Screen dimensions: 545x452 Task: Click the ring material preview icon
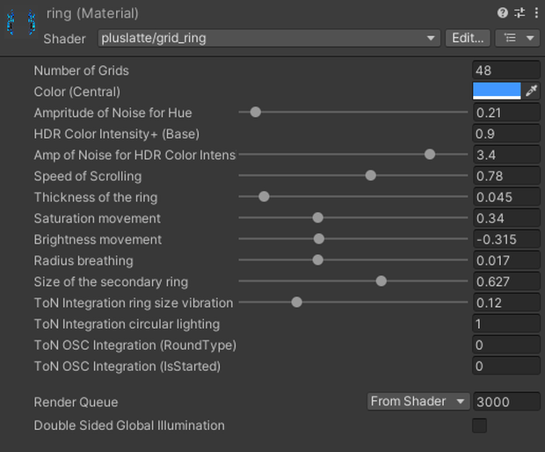tap(21, 23)
